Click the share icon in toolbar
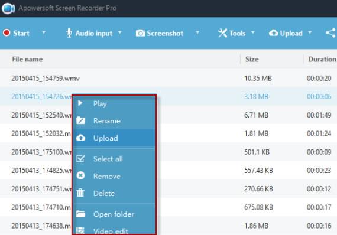Image resolution: width=337 pixels, height=235 pixels. pyautogui.click(x=330, y=33)
